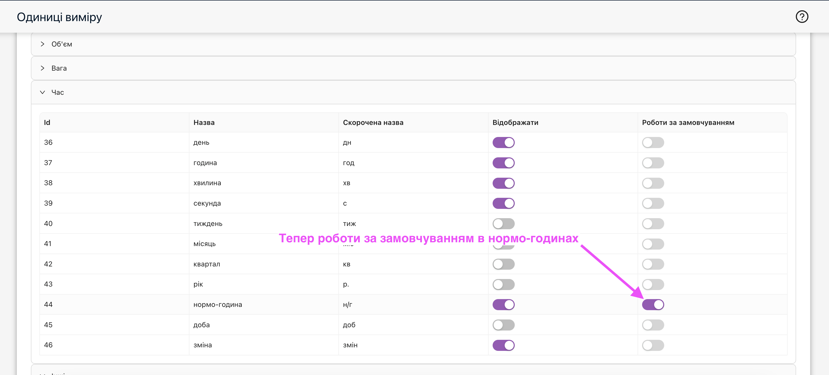The width and height of the screenshot is (829, 375).
Task: Click the Об'єм section header label
Action: 62,44
